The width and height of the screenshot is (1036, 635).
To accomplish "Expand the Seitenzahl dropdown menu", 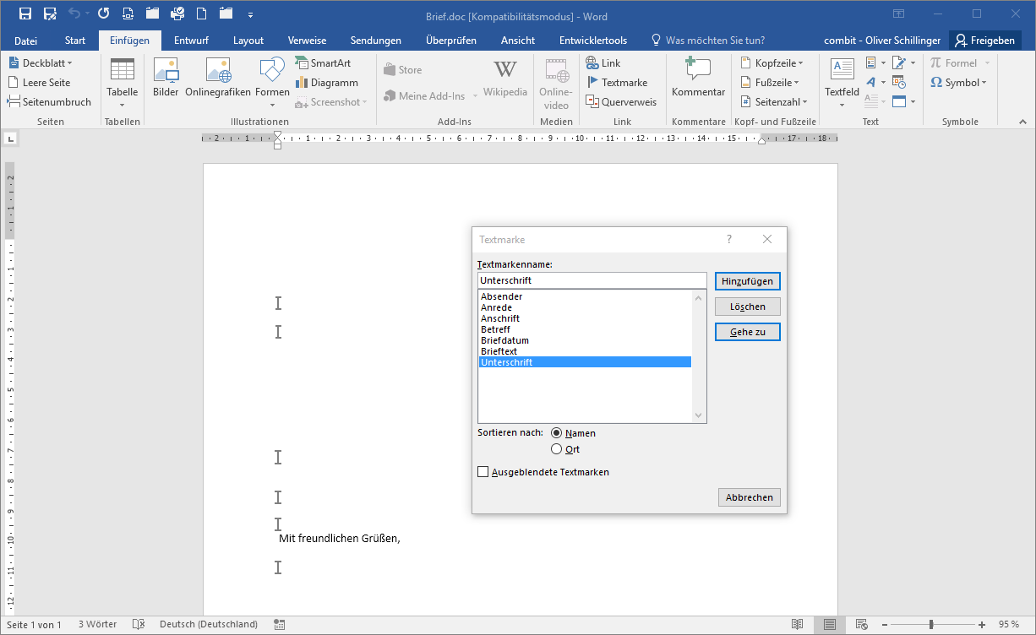I will click(x=774, y=102).
